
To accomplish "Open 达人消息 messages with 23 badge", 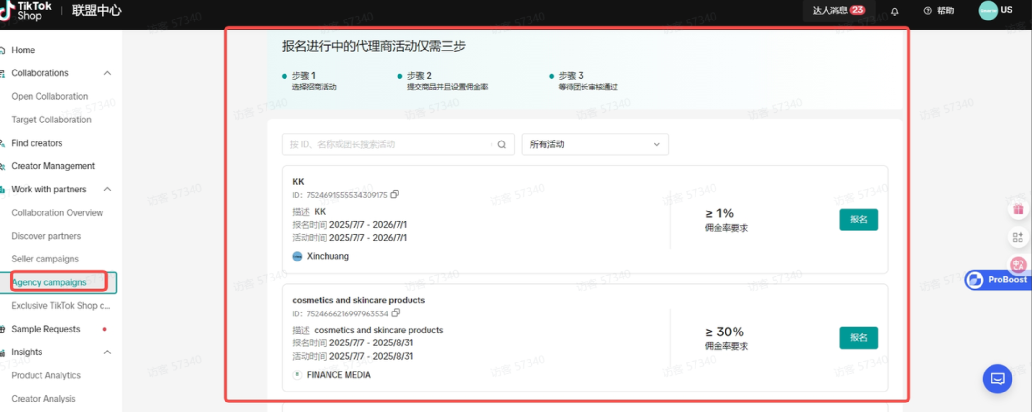I will click(838, 10).
